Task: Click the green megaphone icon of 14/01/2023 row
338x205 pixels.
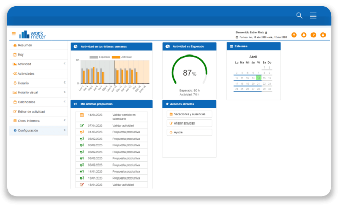Action: [x=82, y=172]
